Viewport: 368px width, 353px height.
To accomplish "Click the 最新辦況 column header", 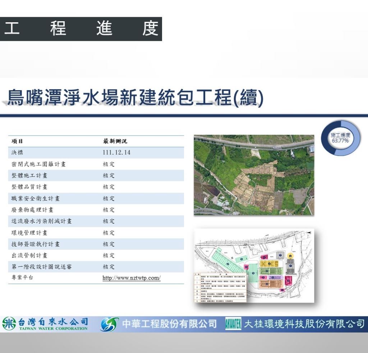I will [115, 141].
